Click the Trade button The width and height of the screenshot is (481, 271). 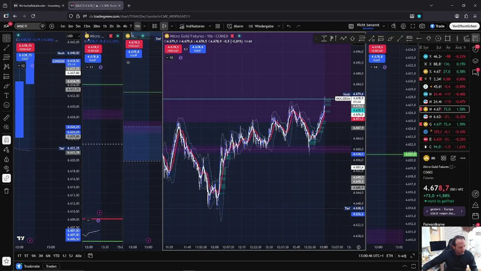pos(437,26)
